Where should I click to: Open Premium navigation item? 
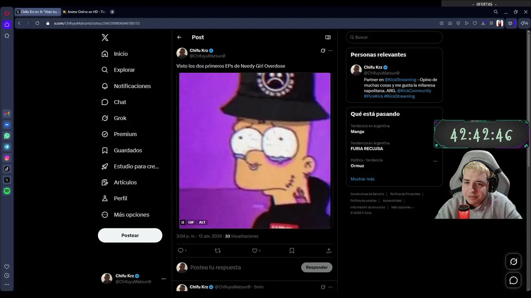click(x=119, y=134)
